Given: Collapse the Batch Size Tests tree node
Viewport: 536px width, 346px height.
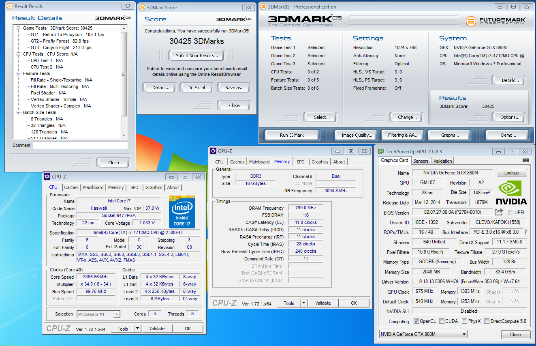Looking at the screenshot, I should pyautogui.click(x=19, y=112).
